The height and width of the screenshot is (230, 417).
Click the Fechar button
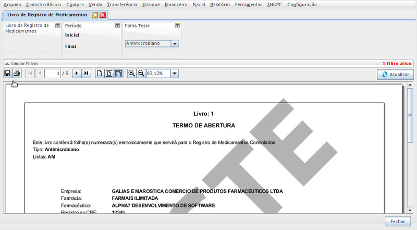(x=398, y=222)
